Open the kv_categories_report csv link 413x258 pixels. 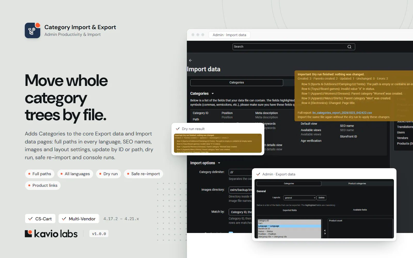pyautogui.click(x=342, y=113)
